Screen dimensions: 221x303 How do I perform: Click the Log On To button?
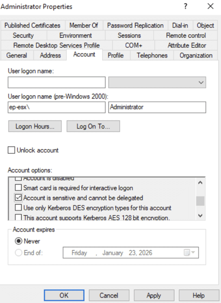tap(93, 127)
